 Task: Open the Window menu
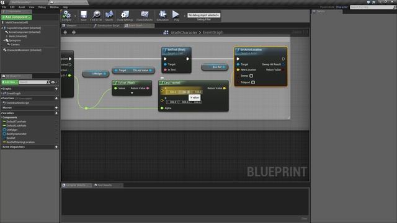[54, 7]
